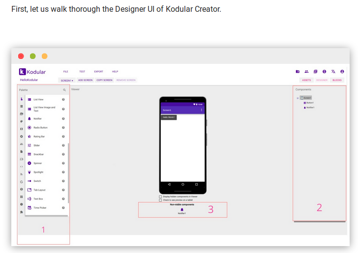Image resolution: width=358 pixels, height=253 pixels.
Task: Click the community people icon
Action: [x=306, y=72]
